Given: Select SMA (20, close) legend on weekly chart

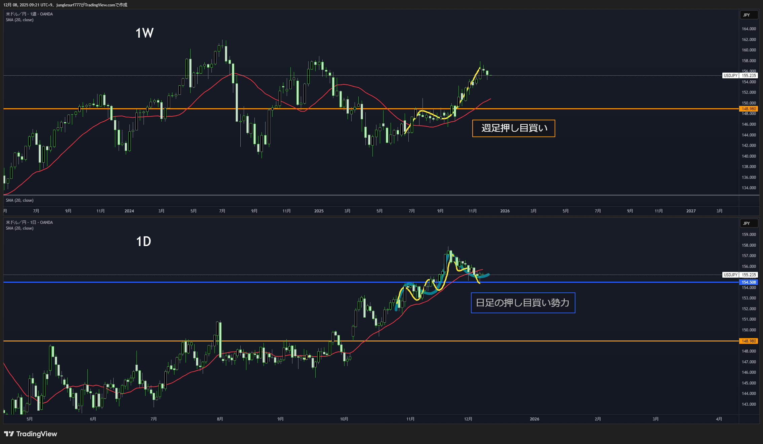Looking at the screenshot, I should 19,20.
